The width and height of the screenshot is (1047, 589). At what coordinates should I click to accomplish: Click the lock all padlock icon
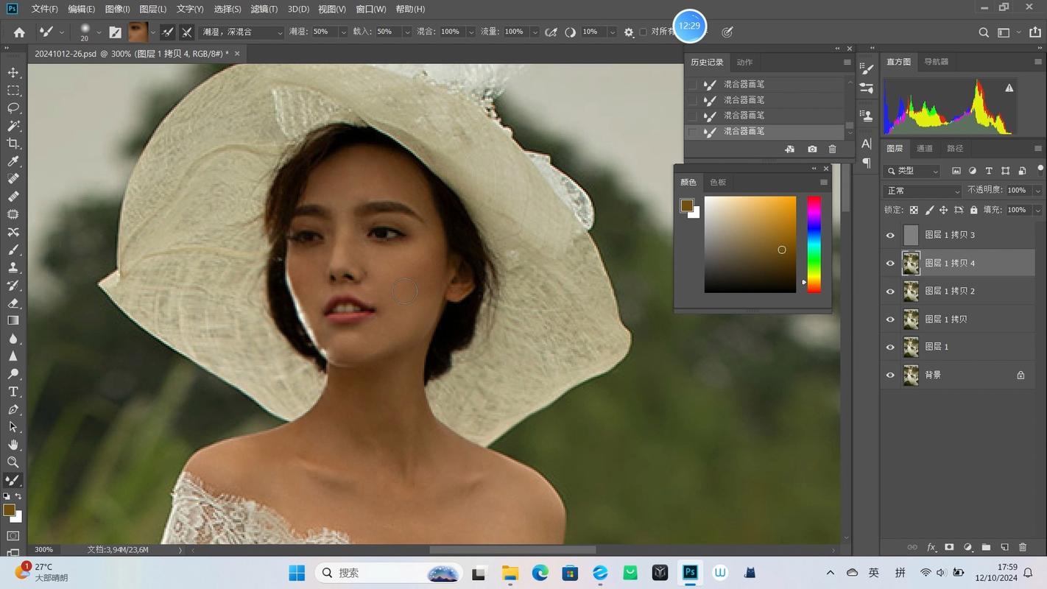point(974,210)
